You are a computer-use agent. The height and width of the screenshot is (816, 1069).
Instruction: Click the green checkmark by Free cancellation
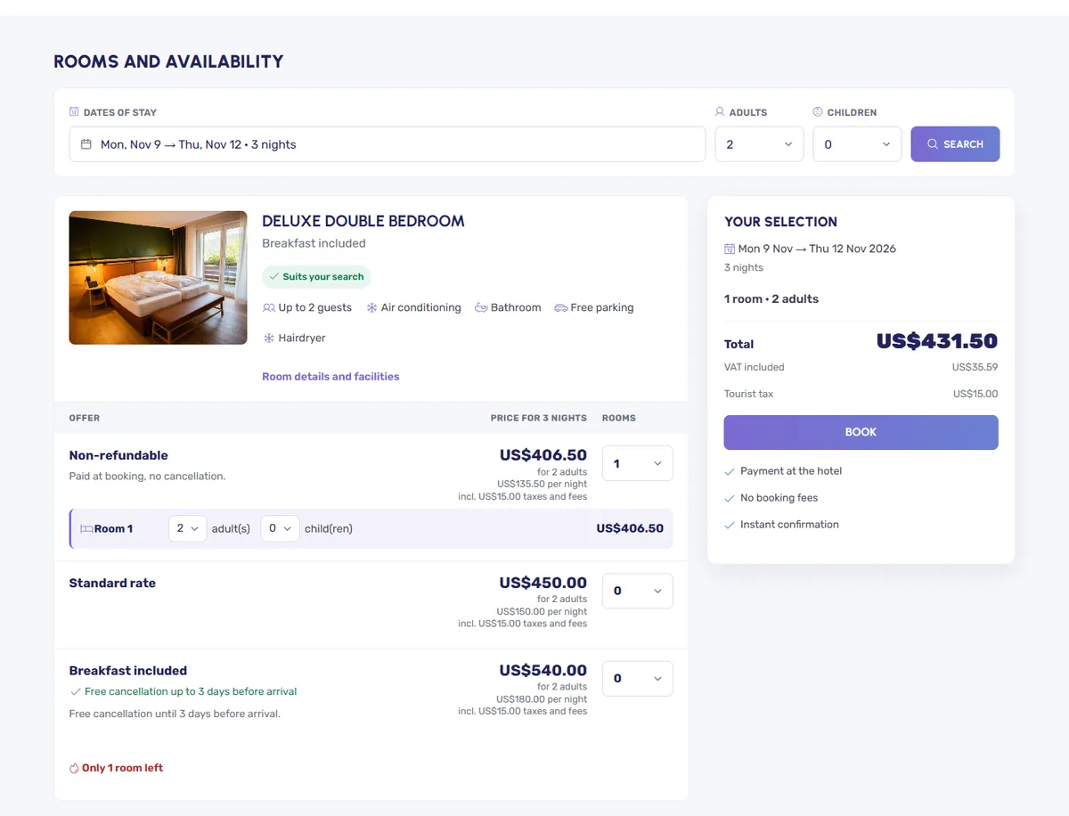coord(76,692)
